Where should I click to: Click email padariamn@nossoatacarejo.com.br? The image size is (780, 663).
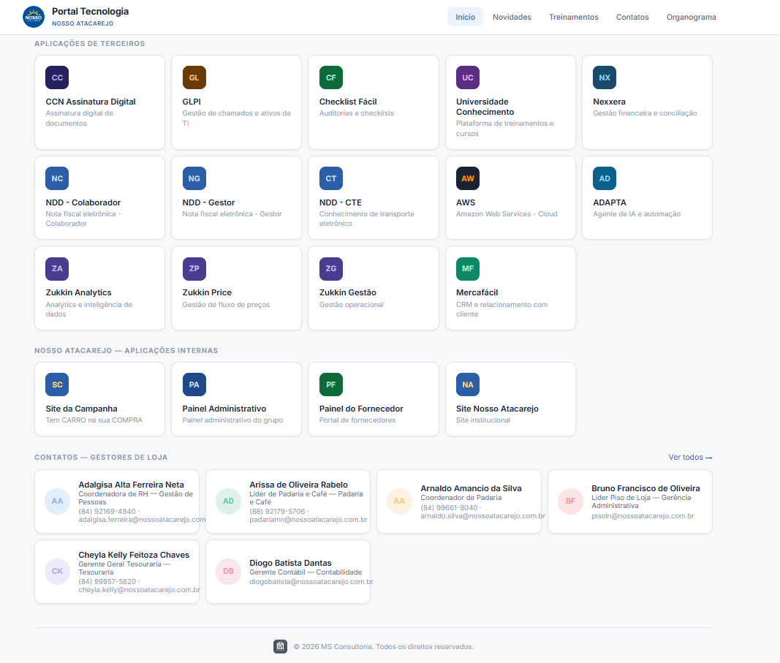pyautogui.click(x=308, y=519)
